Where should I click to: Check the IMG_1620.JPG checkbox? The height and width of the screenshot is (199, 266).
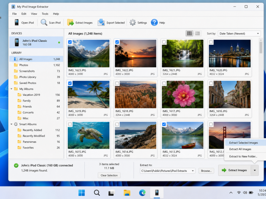click(211, 42)
